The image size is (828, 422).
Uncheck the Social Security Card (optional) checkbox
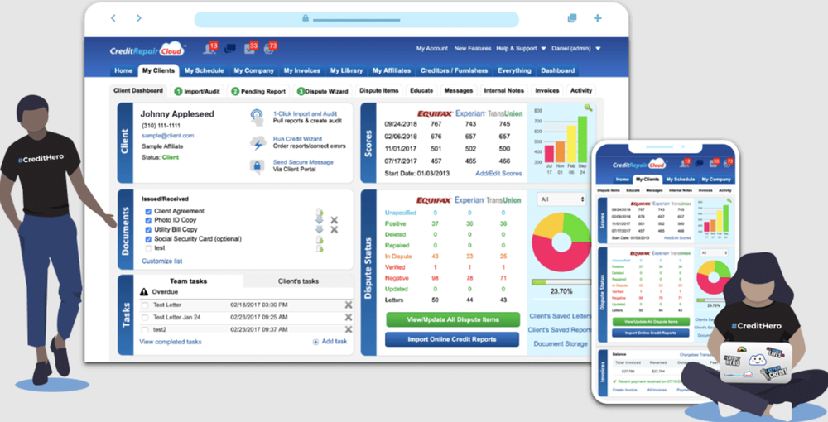[x=148, y=239]
